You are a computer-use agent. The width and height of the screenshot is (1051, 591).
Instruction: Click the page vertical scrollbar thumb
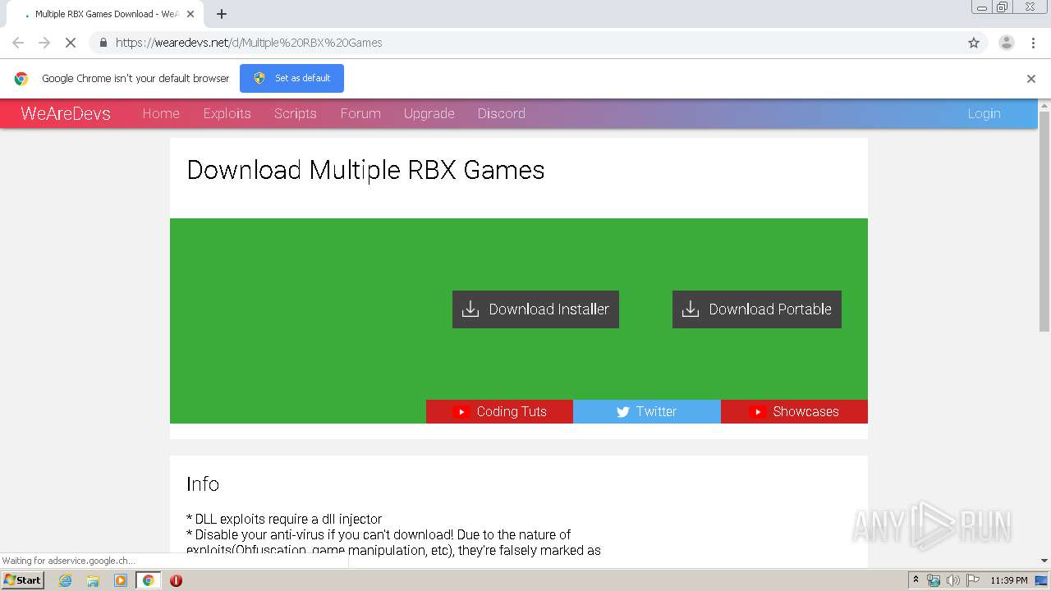click(x=1044, y=222)
